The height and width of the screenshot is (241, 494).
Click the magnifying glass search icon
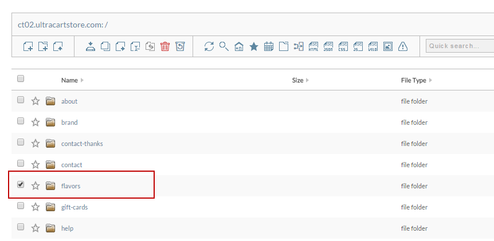(x=224, y=46)
